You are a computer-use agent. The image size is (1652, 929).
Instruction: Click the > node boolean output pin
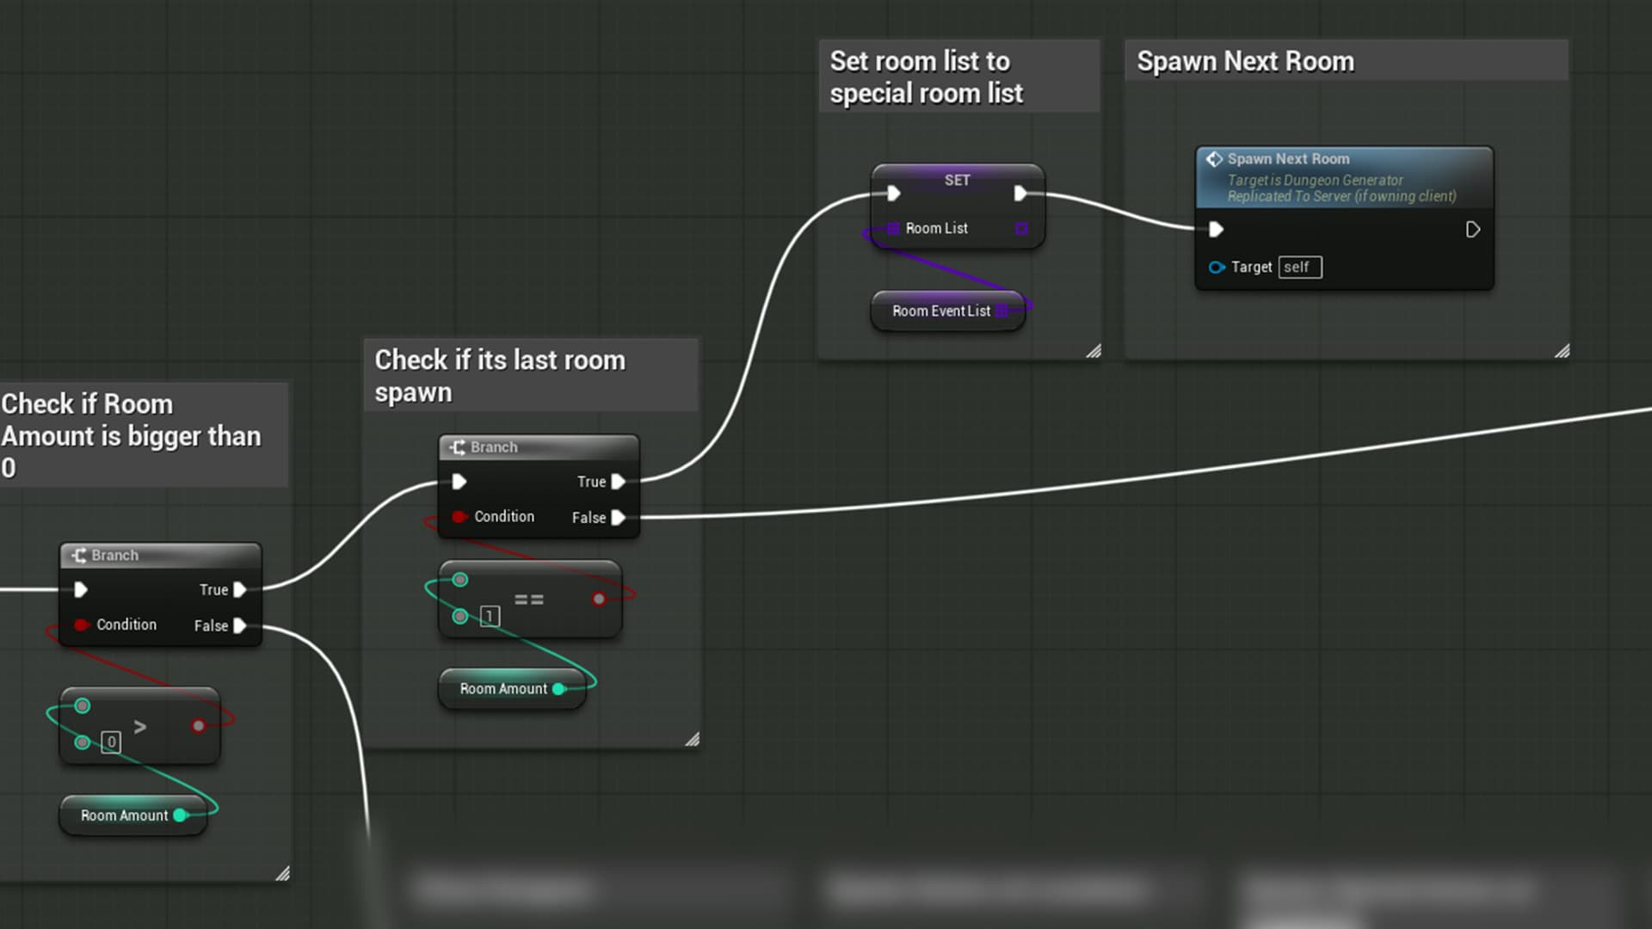click(x=199, y=726)
